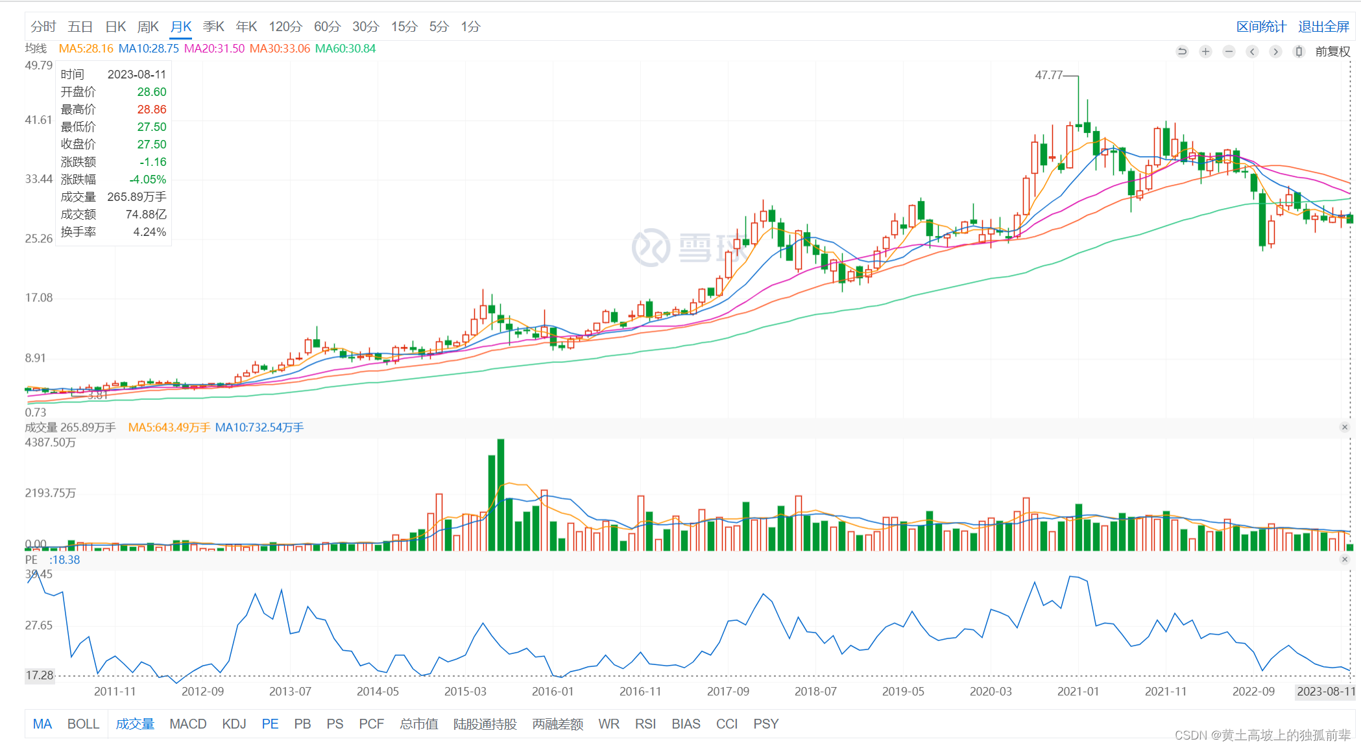Image resolution: width=1361 pixels, height=748 pixels.
Task: Close the PE indicator panel
Action: pos(1345,559)
